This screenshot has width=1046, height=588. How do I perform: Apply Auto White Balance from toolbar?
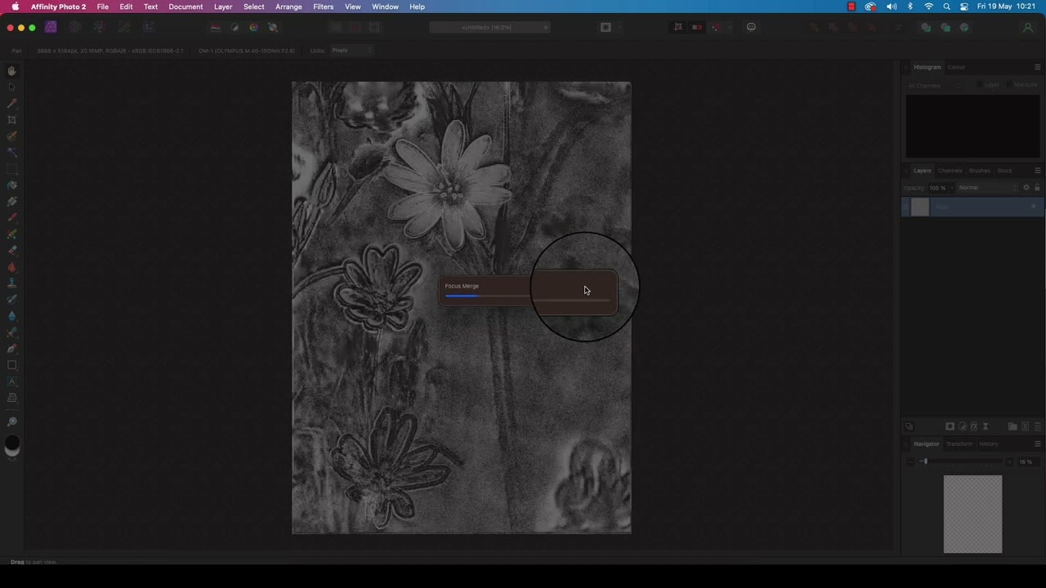point(273,27)
